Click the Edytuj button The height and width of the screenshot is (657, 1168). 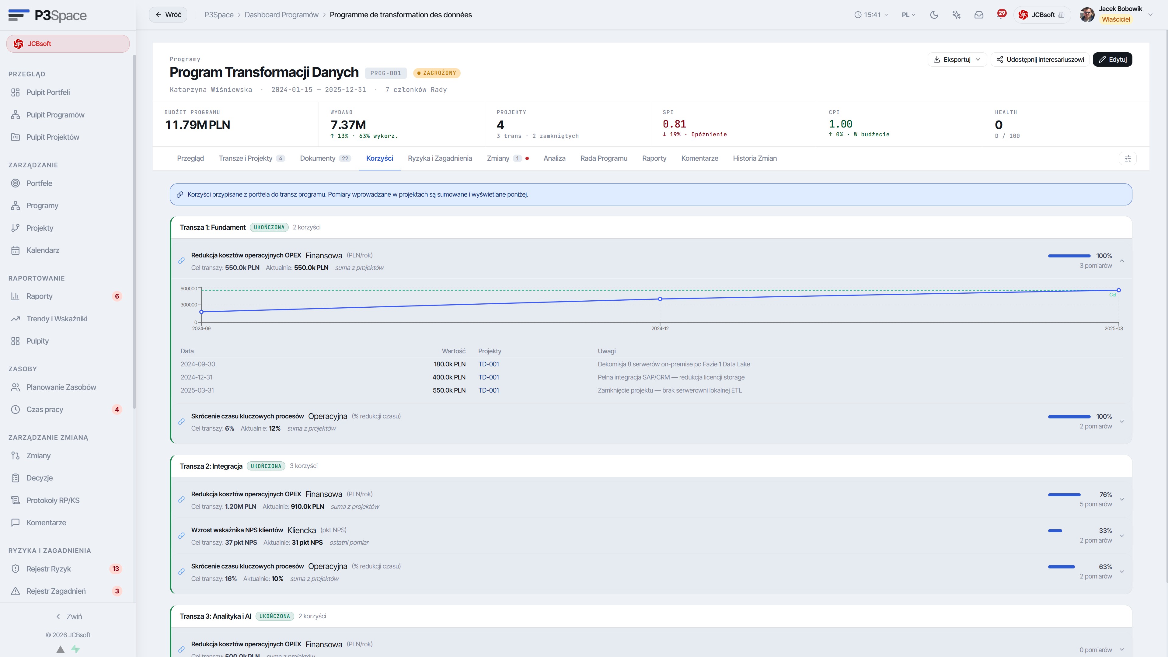click(x=1112, y=59)
